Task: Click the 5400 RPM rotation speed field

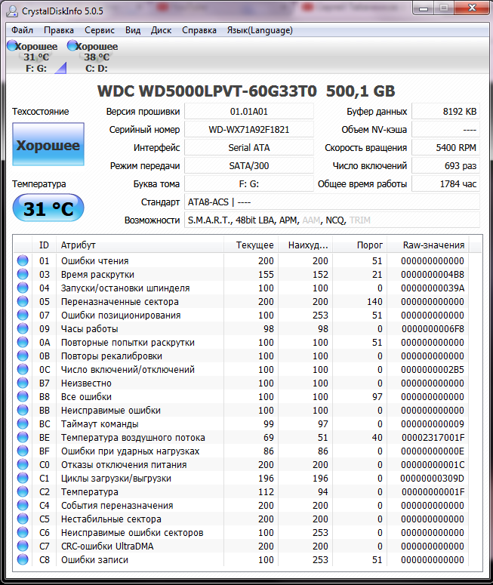Action: [445, 148]
